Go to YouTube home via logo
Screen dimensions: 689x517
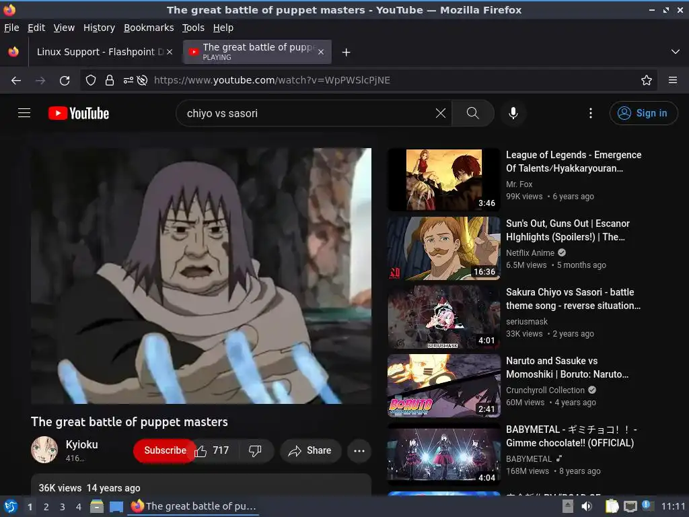coord(79,113)
